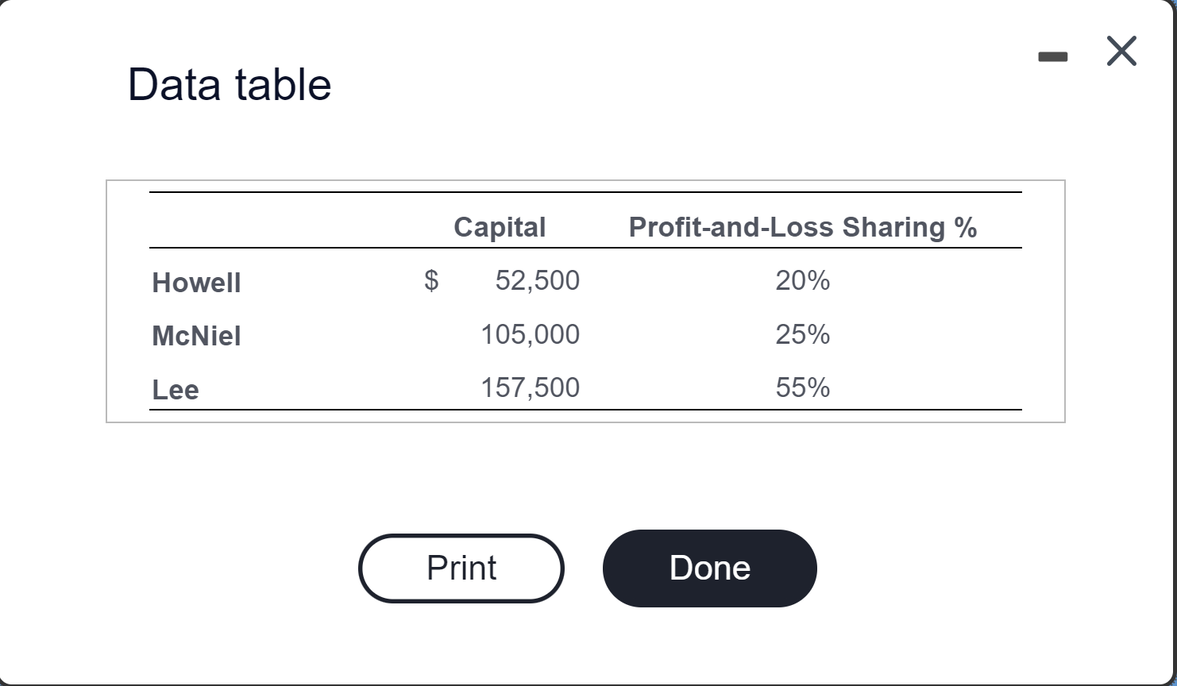Click the Profit-and-Loss Sharing % header
This screenshot has width=1177, height=686.
[x=804, y=226]
